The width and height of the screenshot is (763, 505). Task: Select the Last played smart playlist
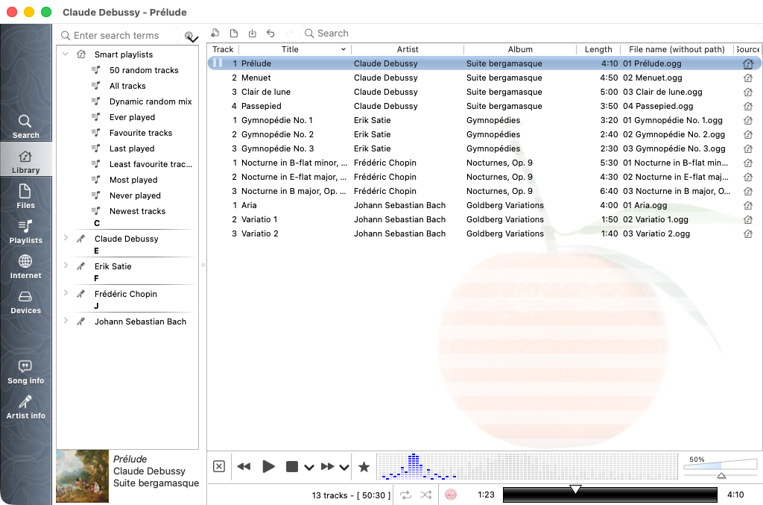click(132, 148)
